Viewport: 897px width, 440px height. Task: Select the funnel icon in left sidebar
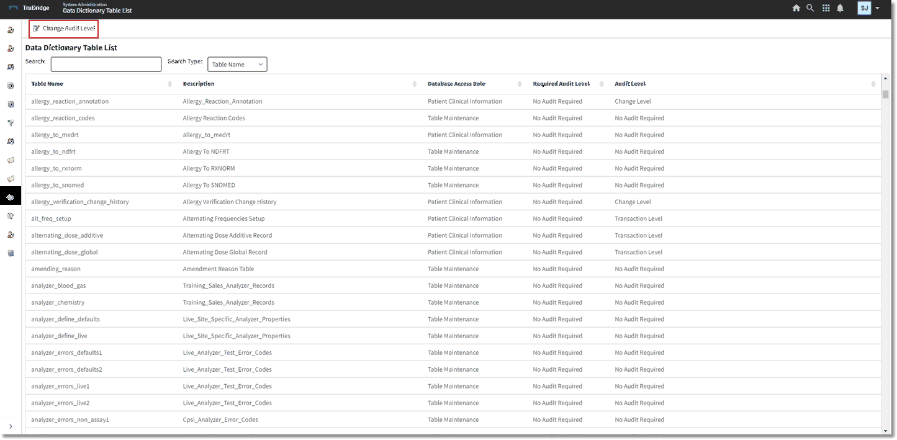point(11,123)
